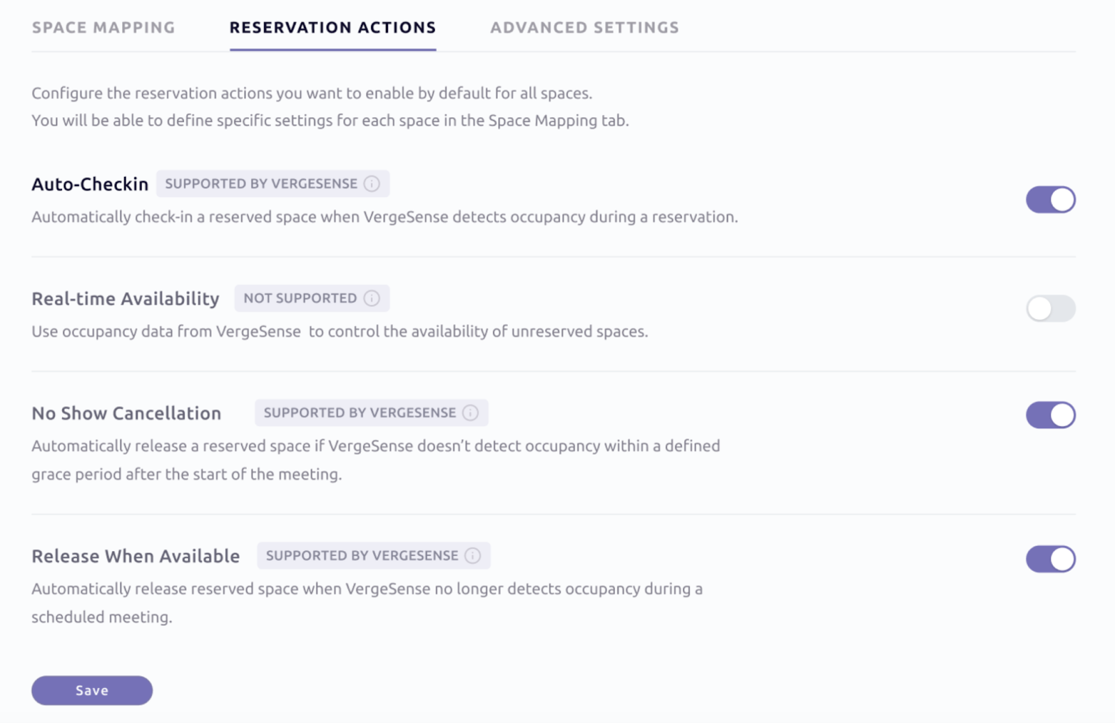Click text 'You will be able to define specific settings'
The width and height of the screenshot is (1115, 723).
[x=330, y=120]
